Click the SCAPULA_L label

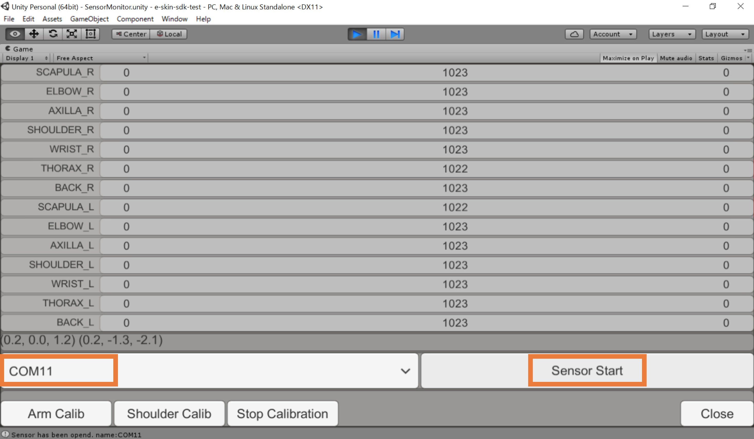click(66, 207)
